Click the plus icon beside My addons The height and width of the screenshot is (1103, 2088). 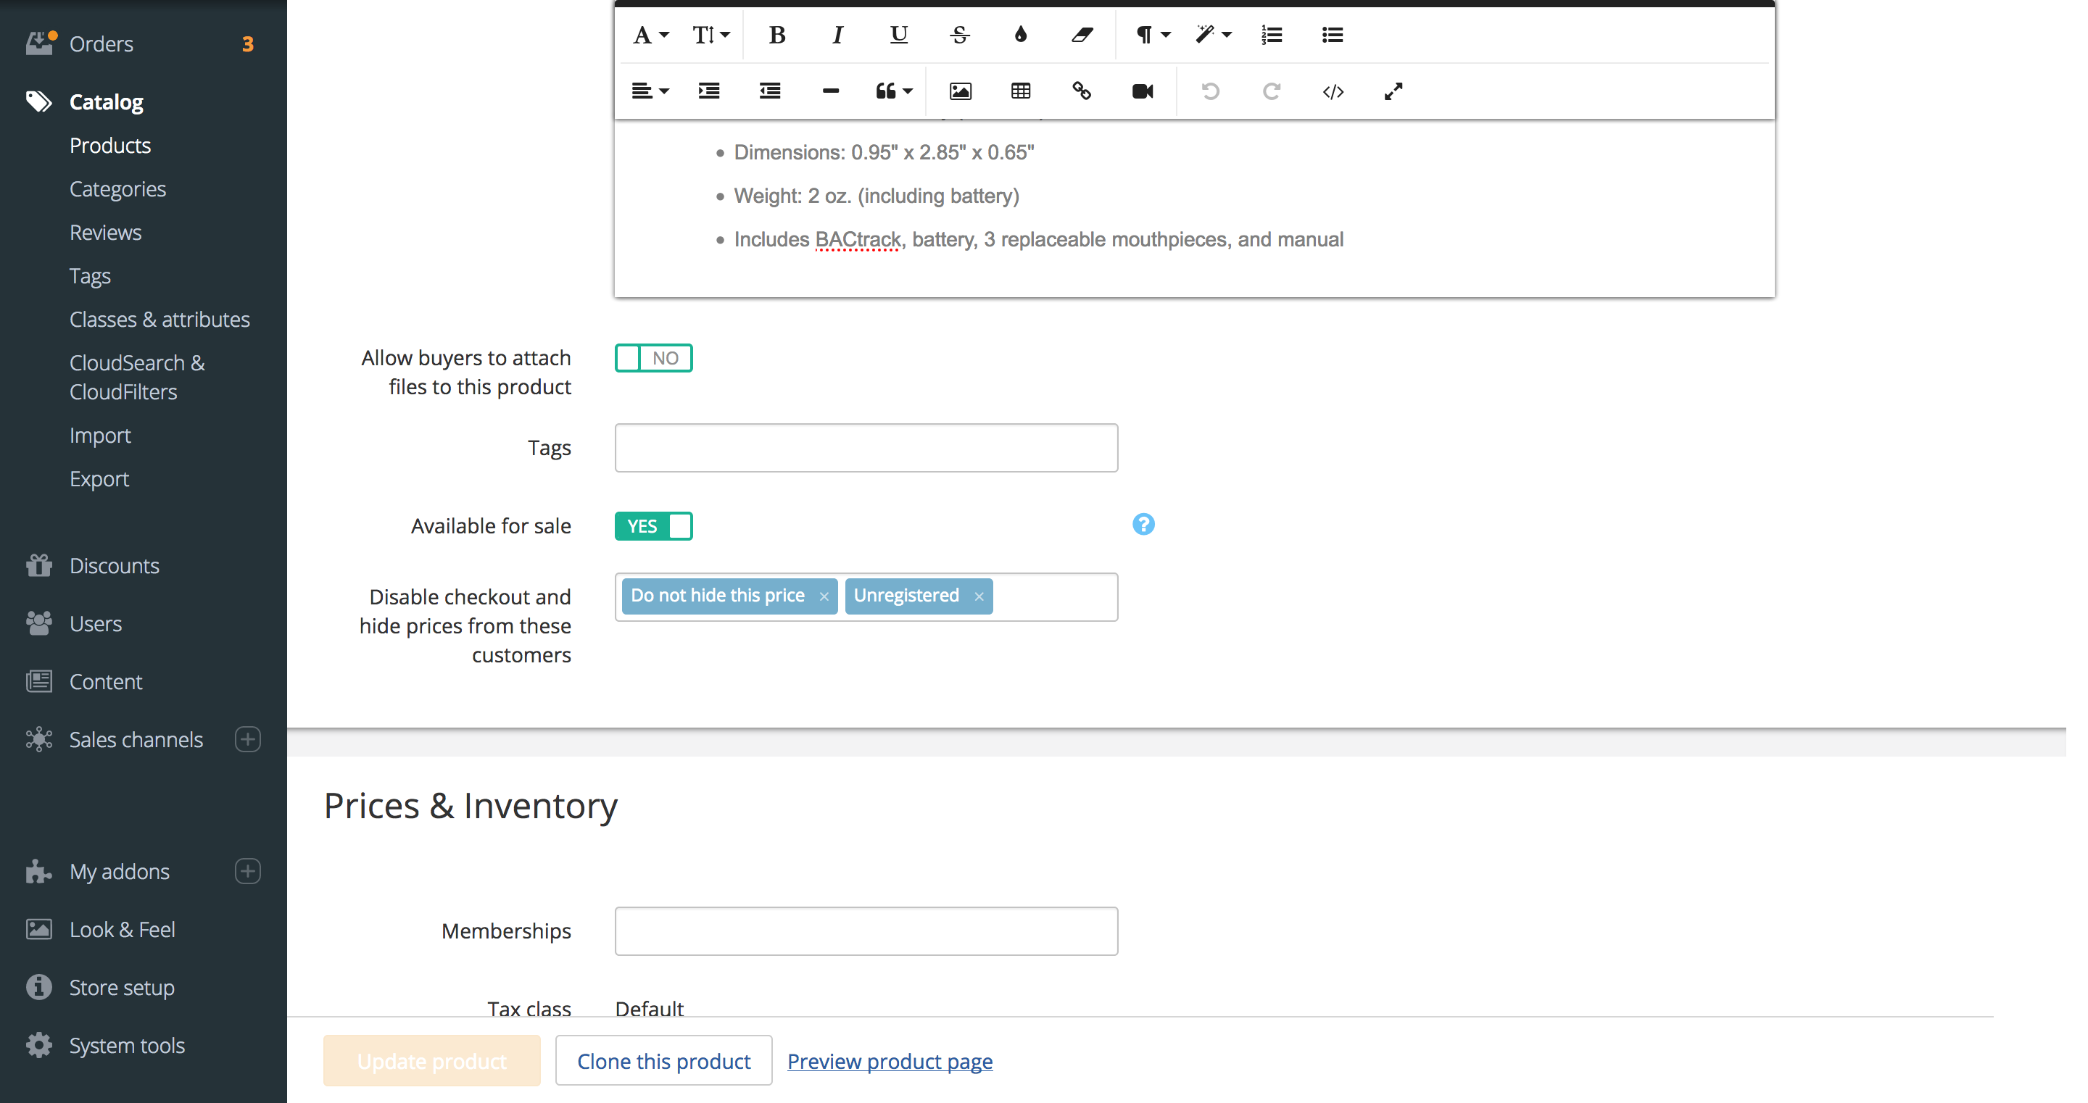[247, 871]
